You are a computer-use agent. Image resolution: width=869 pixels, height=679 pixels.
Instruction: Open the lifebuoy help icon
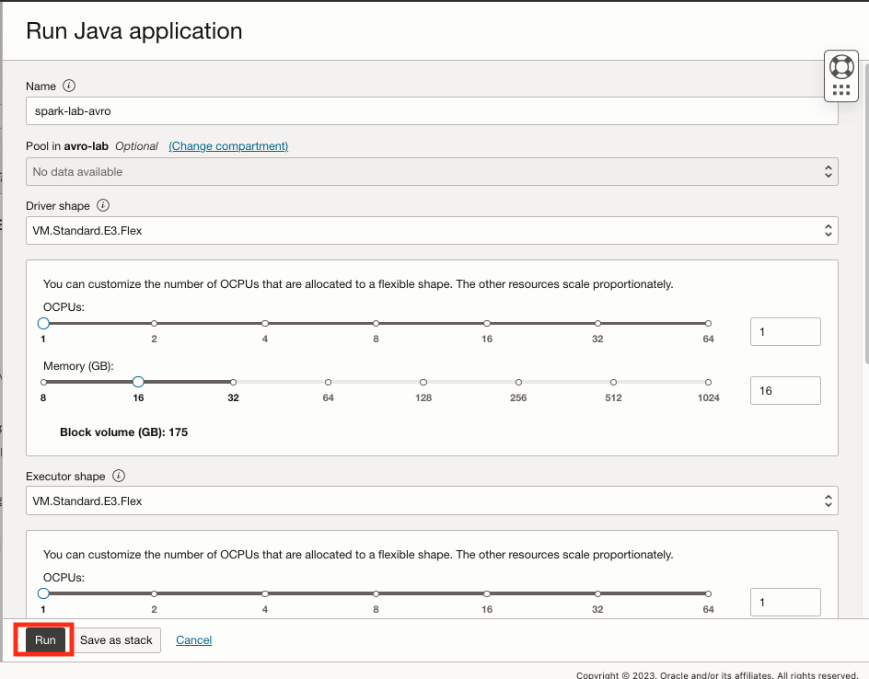pyautogui.click(x=841, y=66)
